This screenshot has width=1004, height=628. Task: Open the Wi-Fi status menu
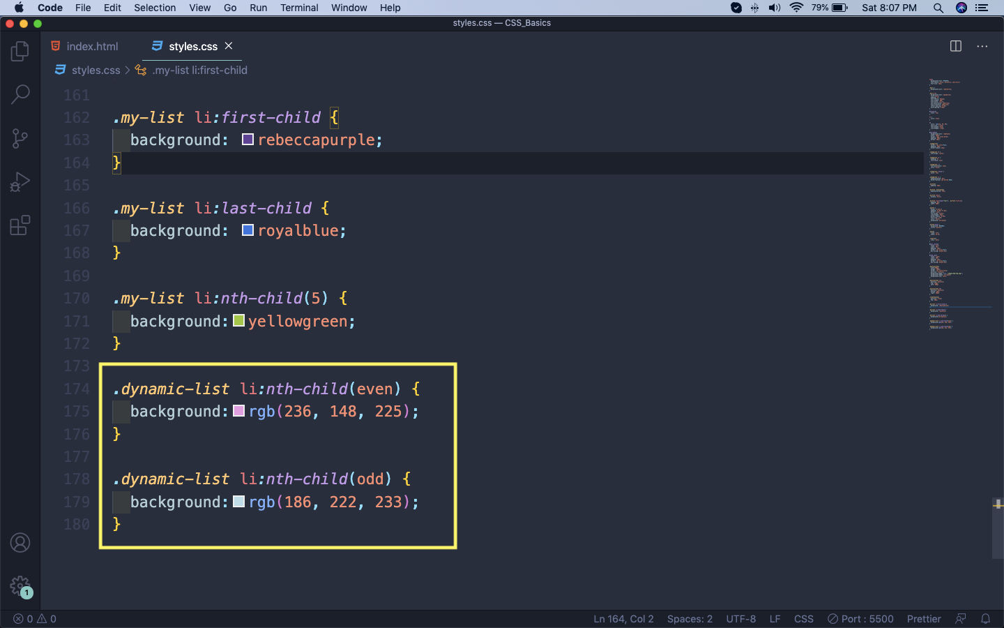click(796, 8)
